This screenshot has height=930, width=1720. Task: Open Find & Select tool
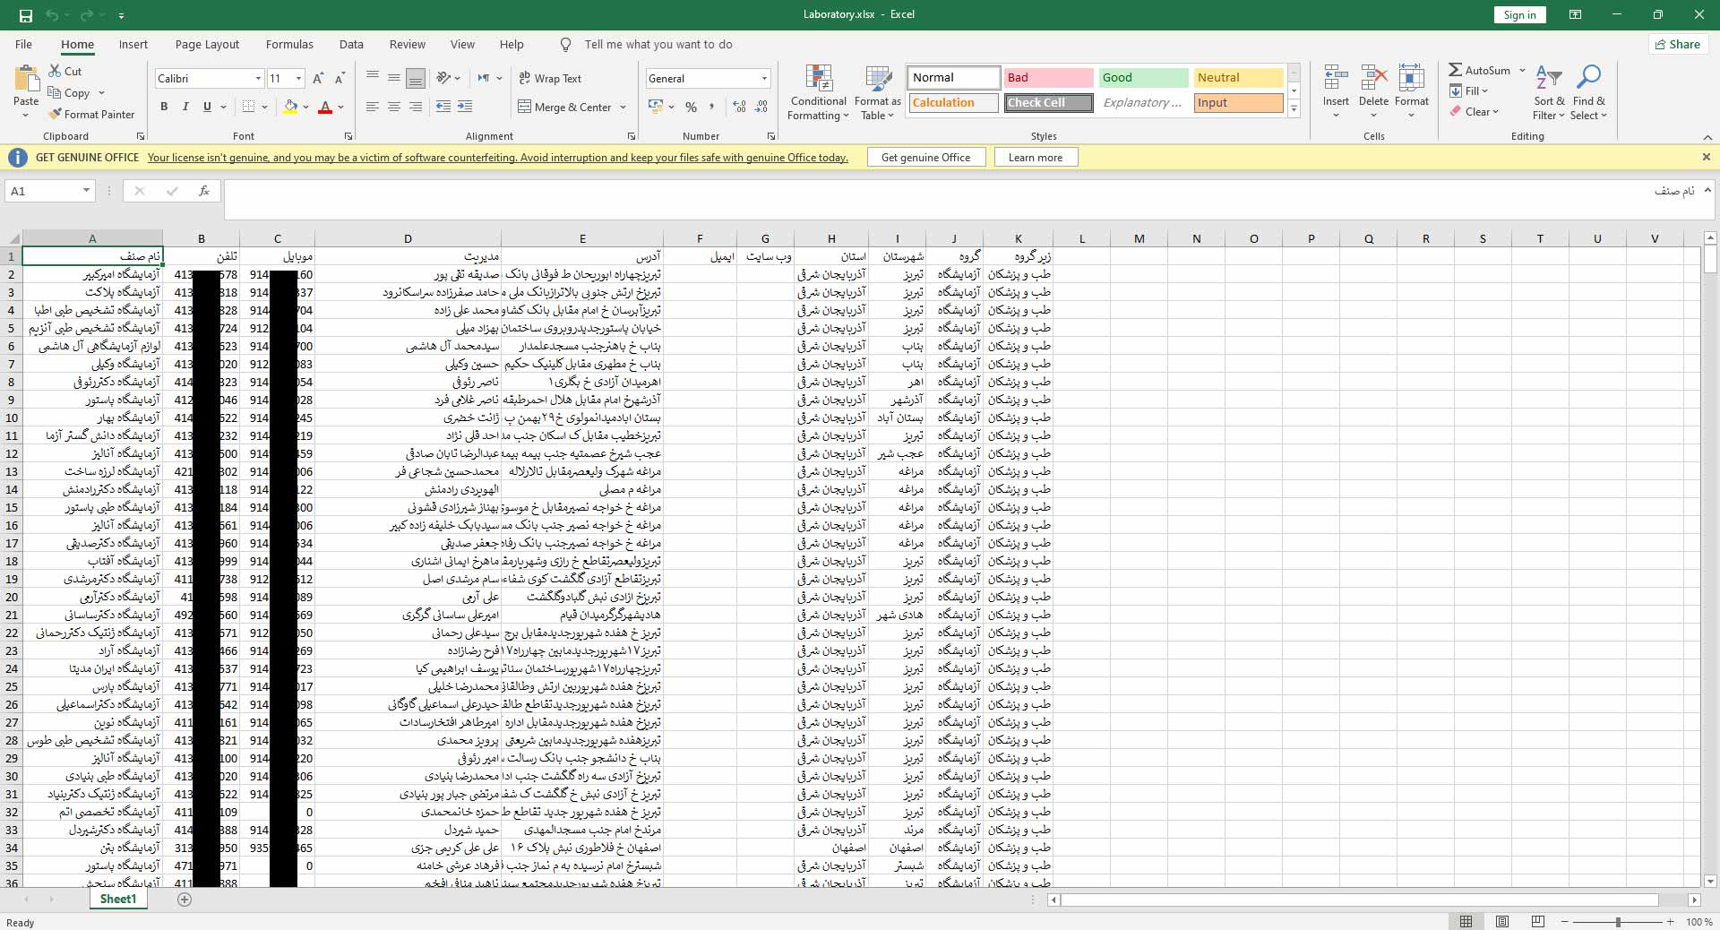click(1588, 92)
